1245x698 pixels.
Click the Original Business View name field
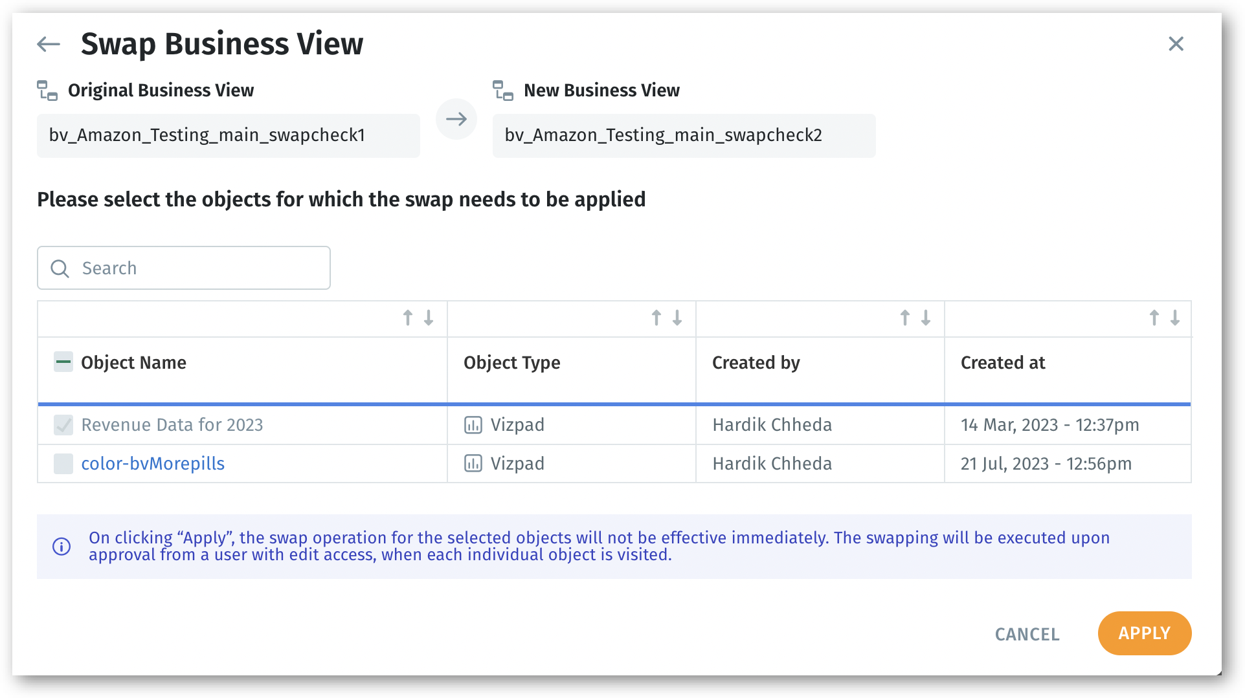pos(228,135)
